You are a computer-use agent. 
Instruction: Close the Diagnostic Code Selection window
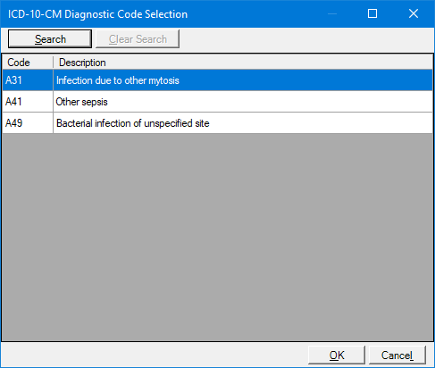pos(414,13)
